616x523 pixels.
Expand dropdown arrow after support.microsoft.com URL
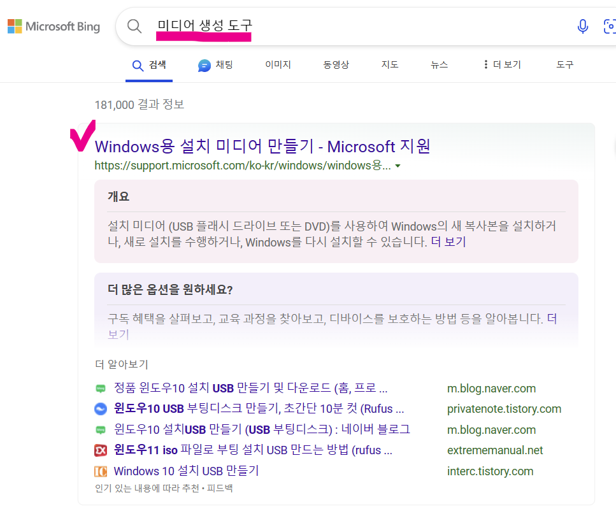398,166
